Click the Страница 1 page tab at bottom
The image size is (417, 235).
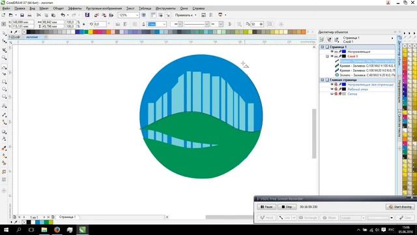(x=67, y=217)
